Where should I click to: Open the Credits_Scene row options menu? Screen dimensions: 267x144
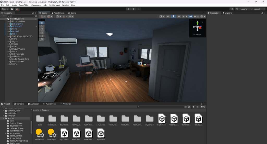click(36, 19)
